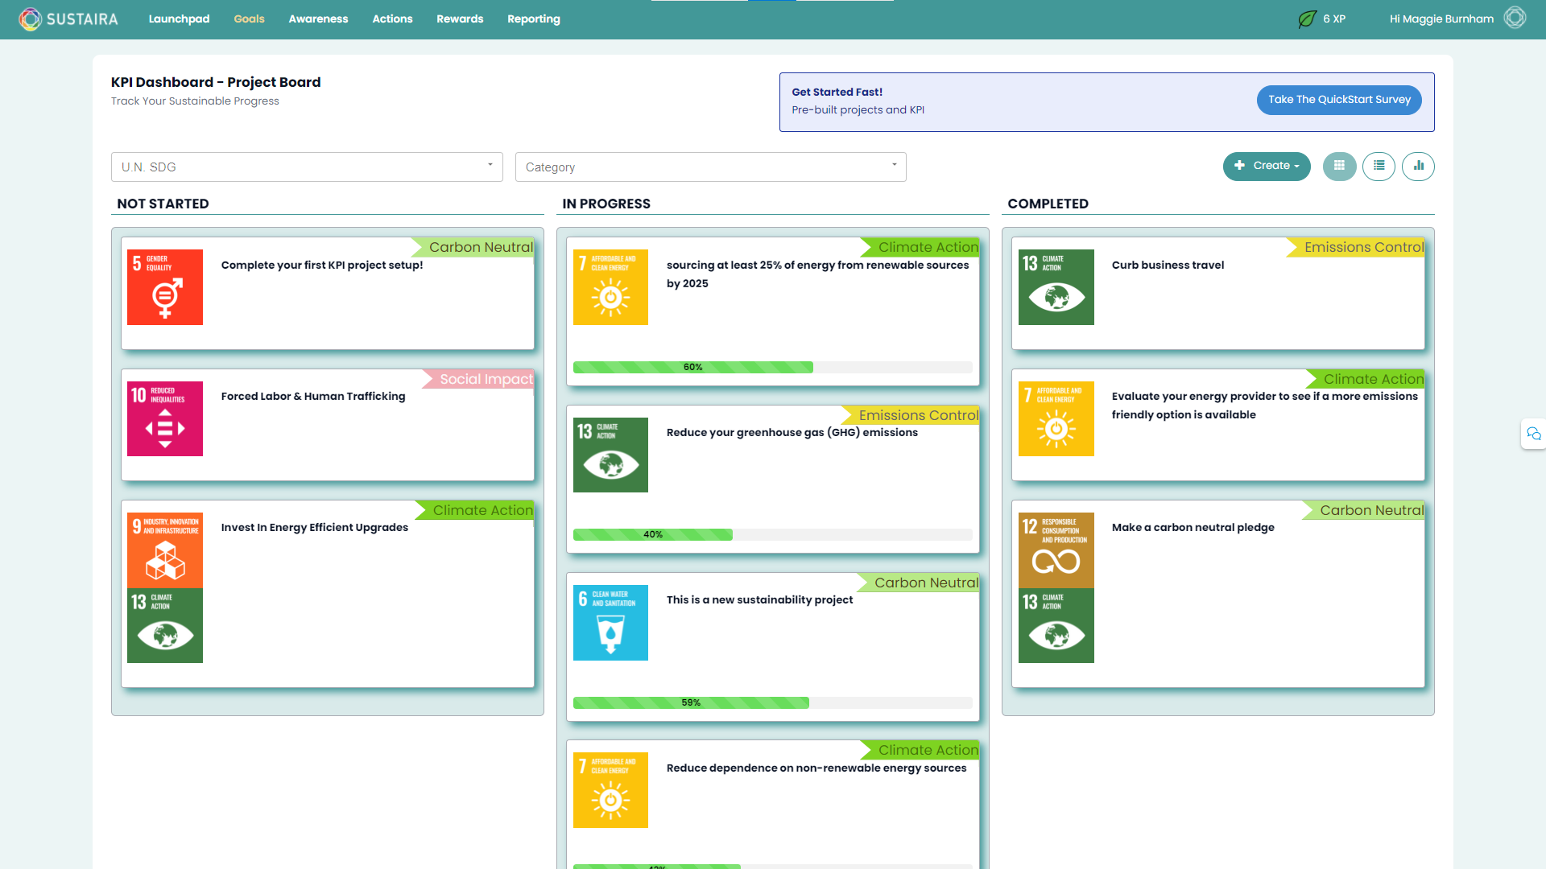The height and width of the screenshot is (869, 1546).
Task: Expand the U.N. SDG dropdown
Action: click(307, 167)
